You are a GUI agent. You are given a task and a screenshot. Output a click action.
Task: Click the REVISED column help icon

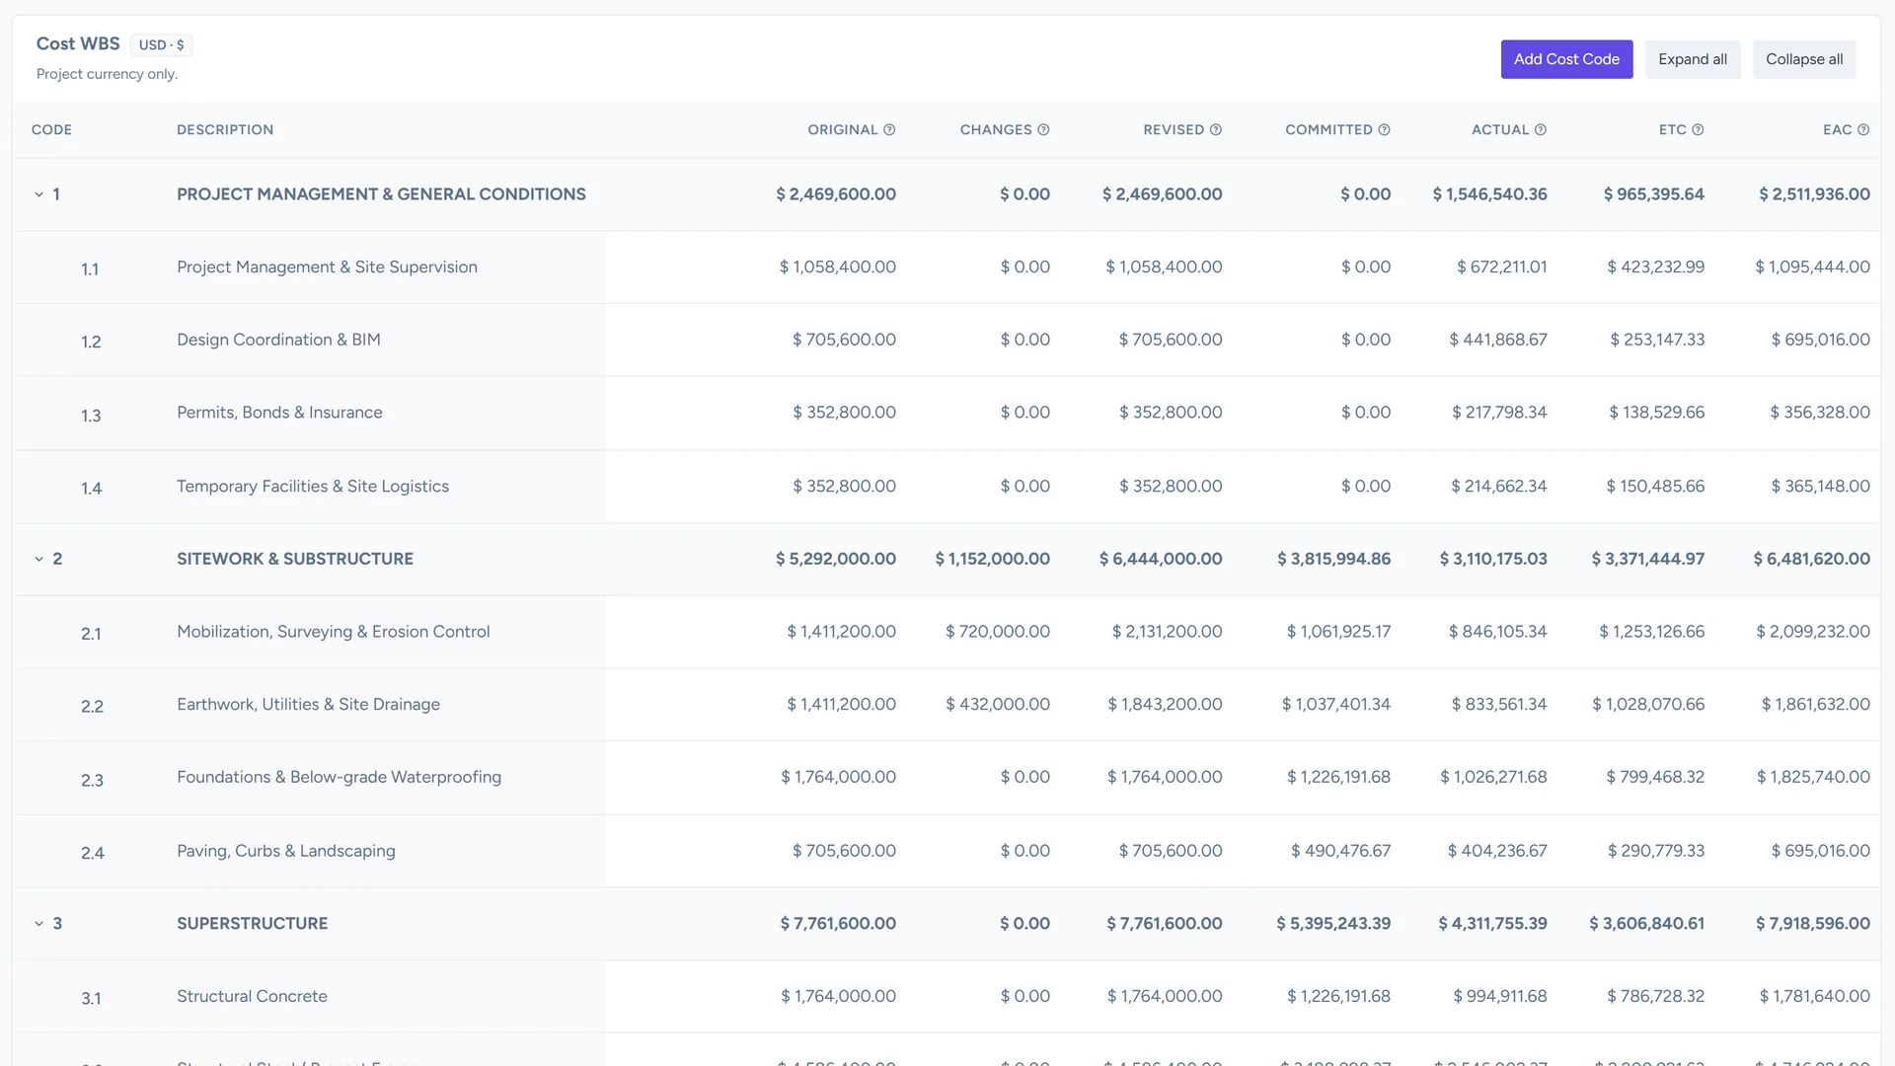1216,130
